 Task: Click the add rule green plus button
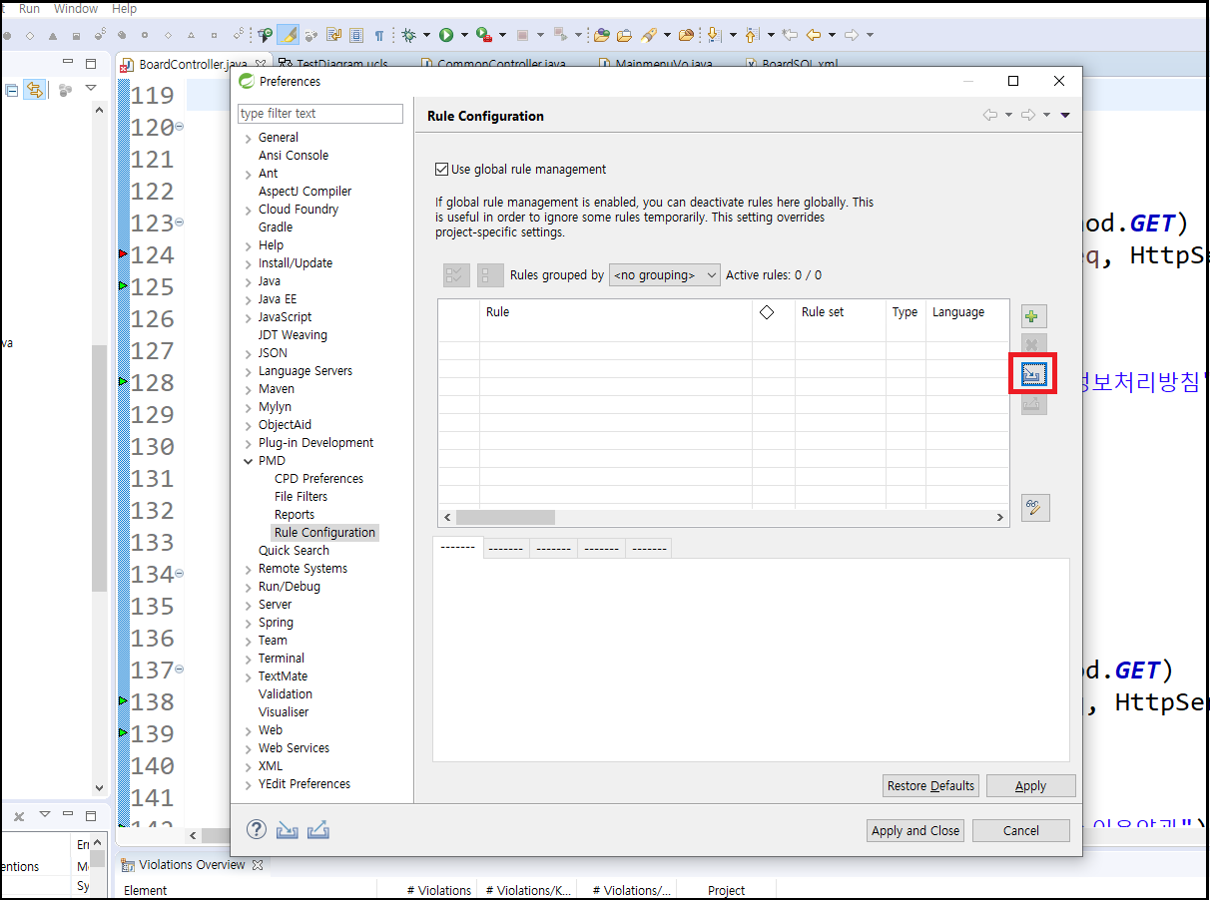1033,316
